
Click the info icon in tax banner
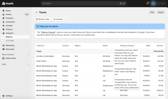click(x=38, y=27)
